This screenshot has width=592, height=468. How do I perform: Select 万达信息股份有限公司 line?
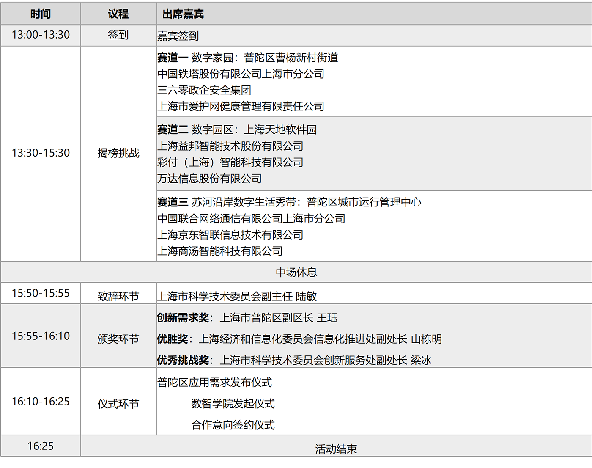click(x=210, y=179)
